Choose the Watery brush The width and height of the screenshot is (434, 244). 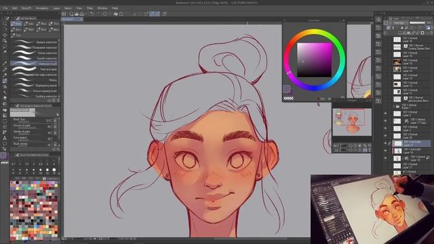34,80
